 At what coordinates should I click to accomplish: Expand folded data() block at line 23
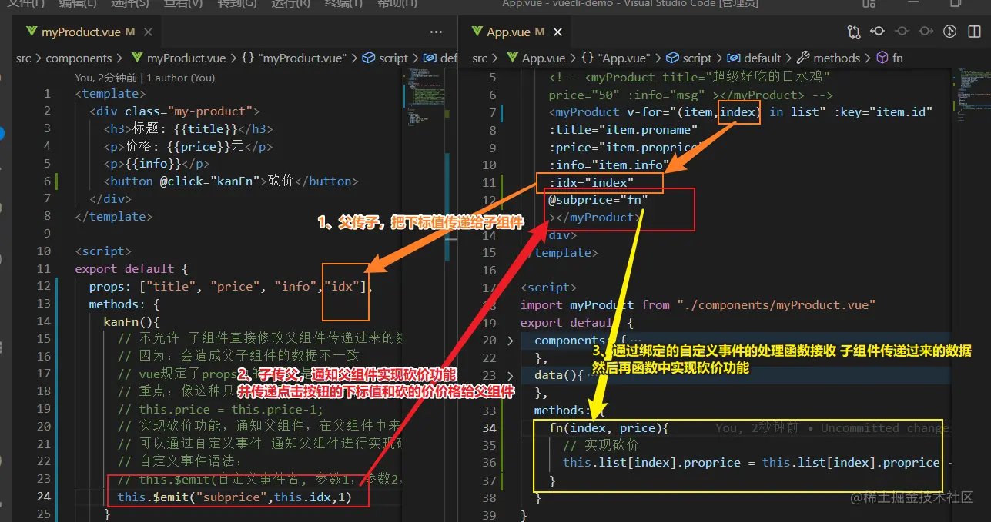click(x=510, y=375)
